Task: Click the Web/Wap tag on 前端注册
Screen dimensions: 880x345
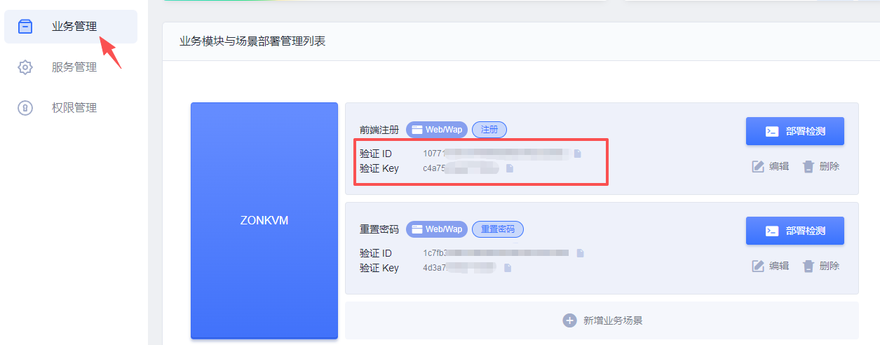Action: [437, 130]
